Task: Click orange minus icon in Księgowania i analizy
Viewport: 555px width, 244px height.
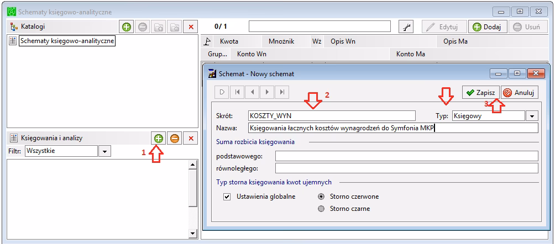Action: (x=174, y=139)
